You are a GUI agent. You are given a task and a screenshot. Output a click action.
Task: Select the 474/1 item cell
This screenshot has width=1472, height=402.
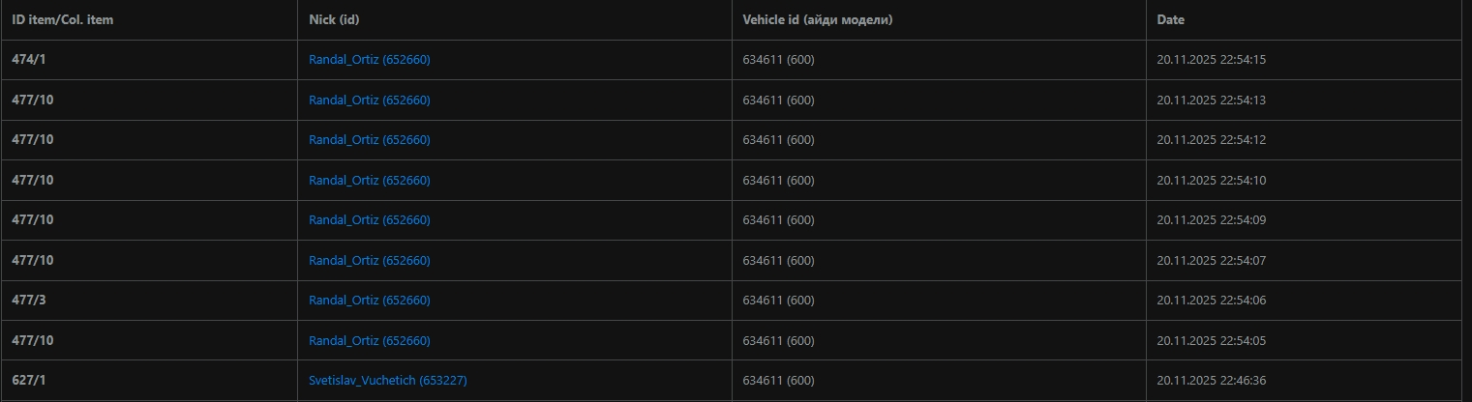(x=29, y=60)
